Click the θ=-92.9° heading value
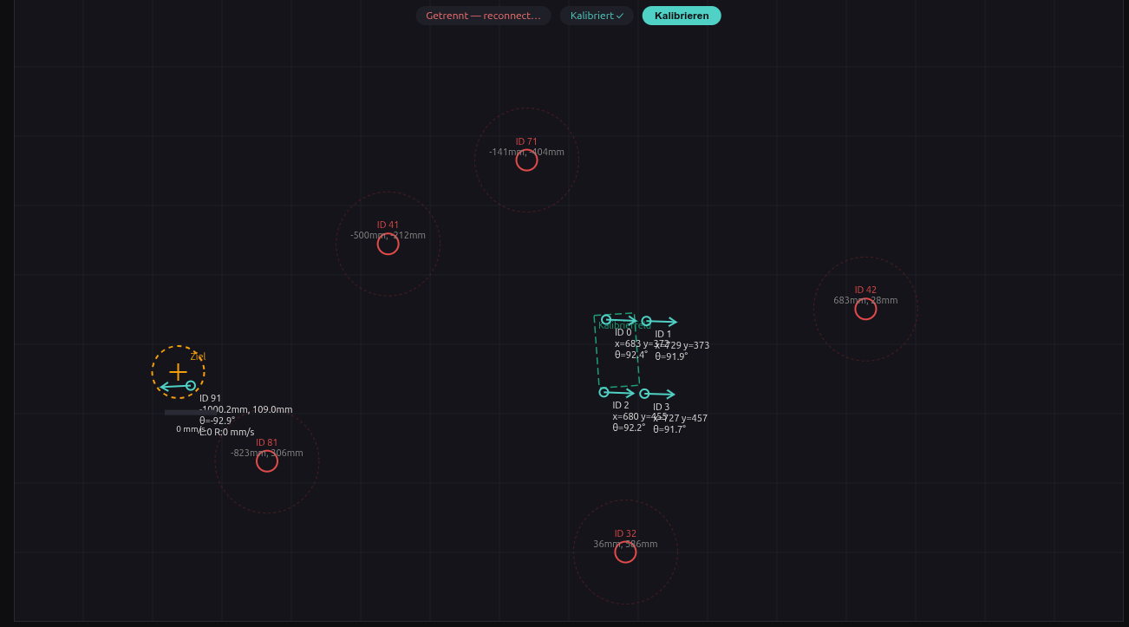This screenshot has height=627, width=1129. [x=217, y=421]
